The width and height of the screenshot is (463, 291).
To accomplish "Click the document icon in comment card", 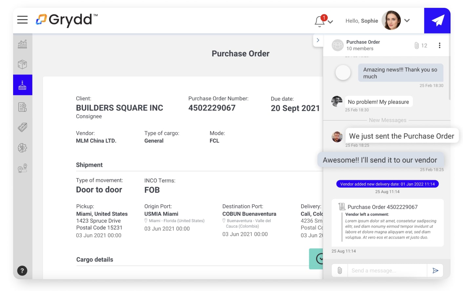I will [x=342, y=206].
